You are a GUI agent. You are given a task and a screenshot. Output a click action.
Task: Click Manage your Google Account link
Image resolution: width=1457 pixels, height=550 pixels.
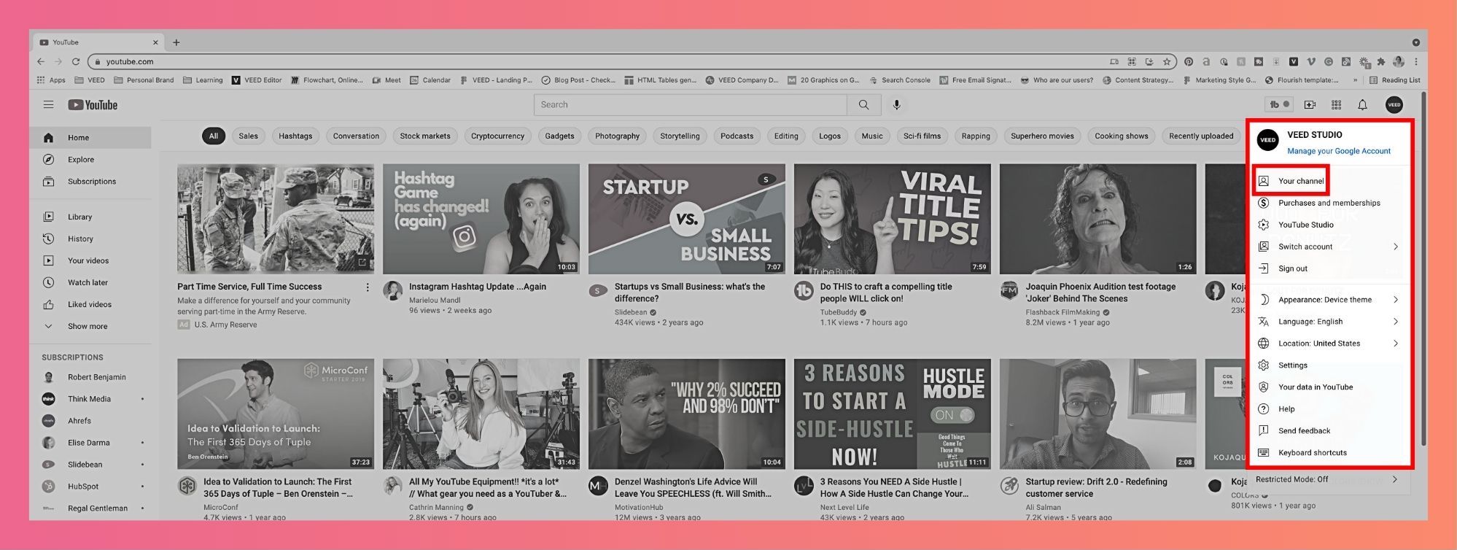[1339, 151]
